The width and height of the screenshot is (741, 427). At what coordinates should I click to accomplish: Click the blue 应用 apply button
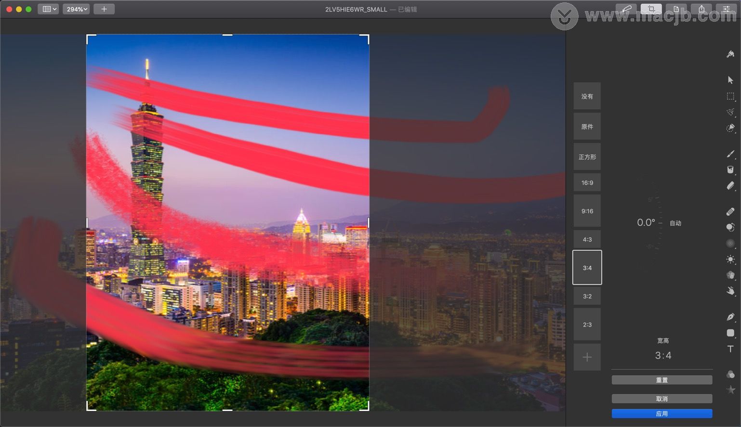[x=662, y=414]
